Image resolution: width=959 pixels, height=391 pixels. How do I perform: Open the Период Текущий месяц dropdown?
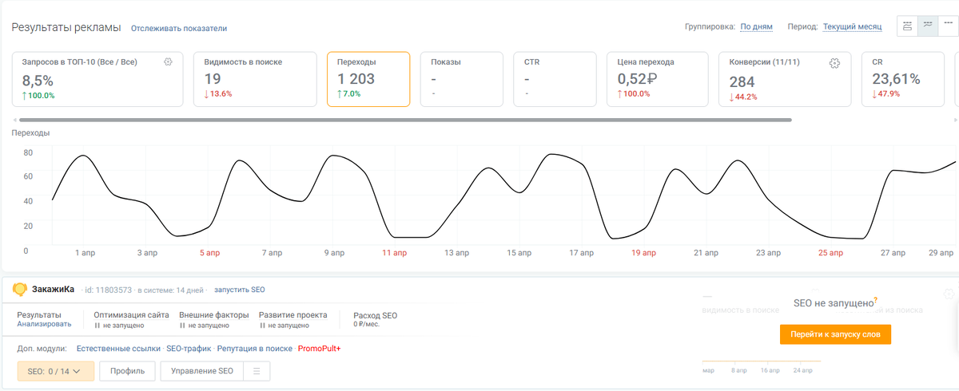[x=852, y=26]
